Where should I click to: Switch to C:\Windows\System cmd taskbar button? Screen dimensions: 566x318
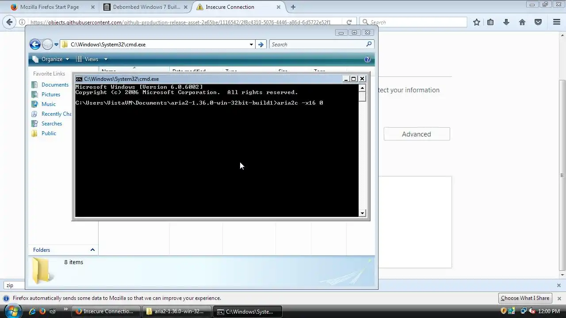[247, 311]
